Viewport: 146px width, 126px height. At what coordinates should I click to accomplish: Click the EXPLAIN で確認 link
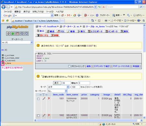(102, 66)
